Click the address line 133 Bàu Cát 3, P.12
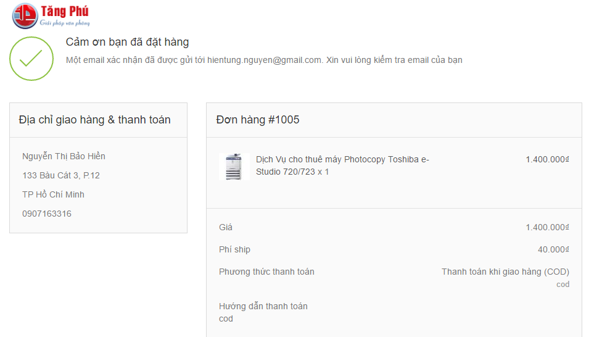 coord(61,175)
